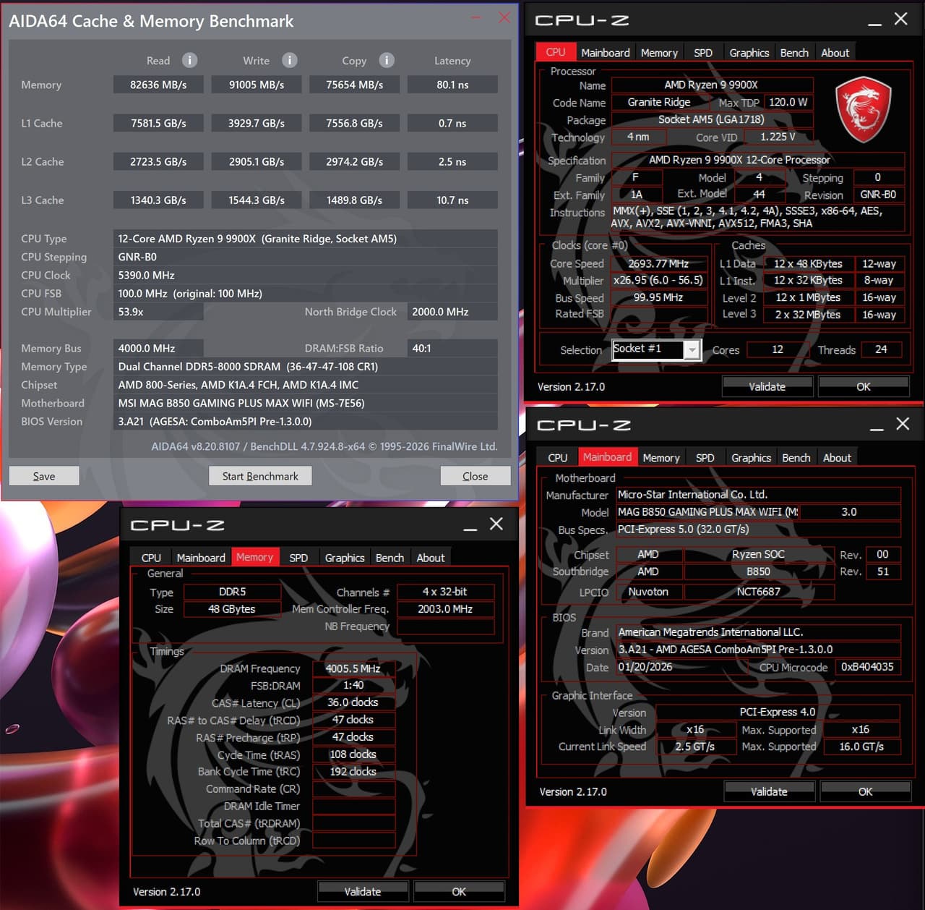Click the Code Name field Granite Ridge

coord(659,103)
